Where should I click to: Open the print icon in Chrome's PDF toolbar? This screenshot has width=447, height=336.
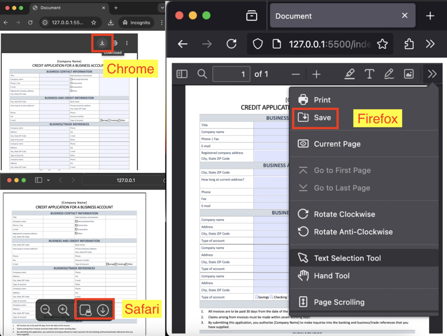(x=115, y=43)
